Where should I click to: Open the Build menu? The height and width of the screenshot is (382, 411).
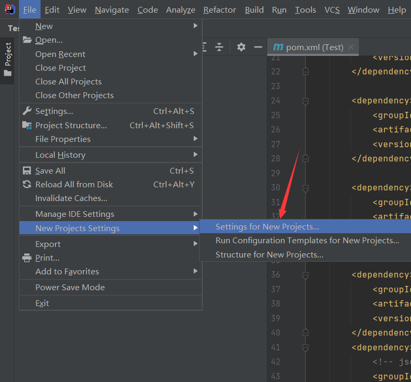pyautogui.click(x=255, y=9)
